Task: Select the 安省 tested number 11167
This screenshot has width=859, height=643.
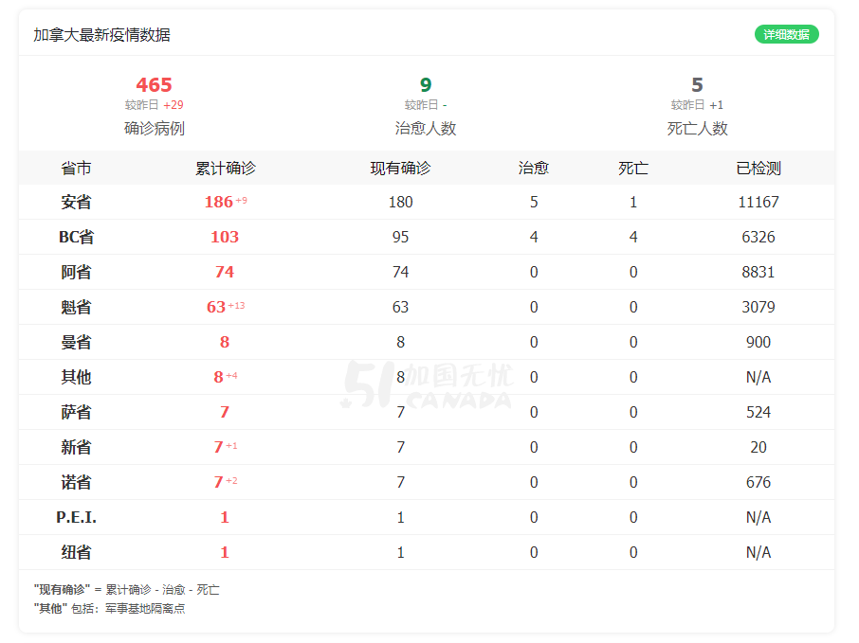Action: (x=758, y=202)
